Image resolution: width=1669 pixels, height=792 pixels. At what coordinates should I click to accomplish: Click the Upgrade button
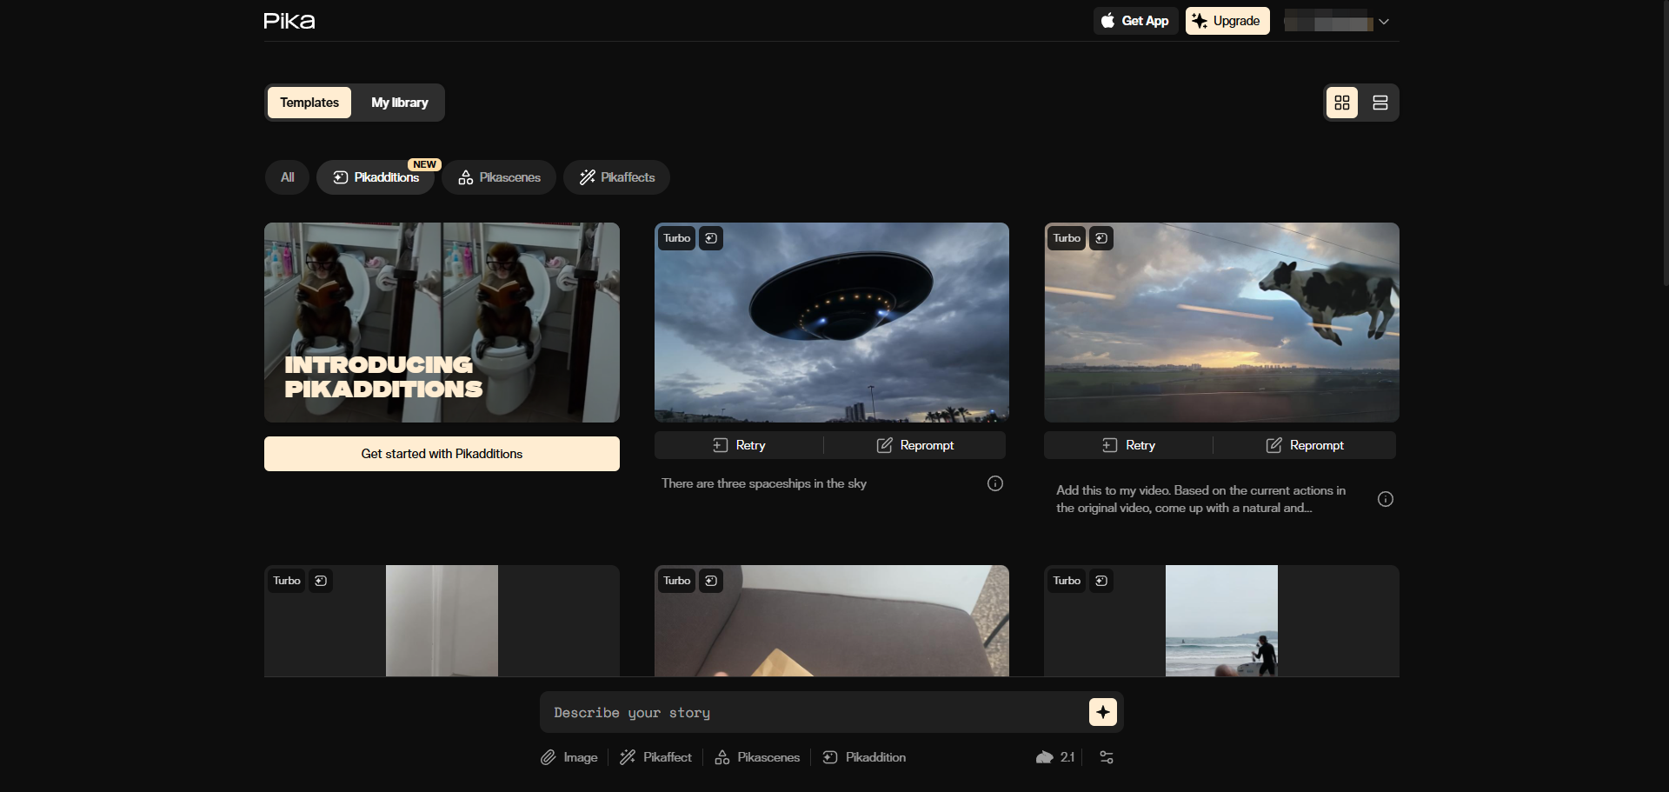pyautogui.click(x=1227, y=21)
